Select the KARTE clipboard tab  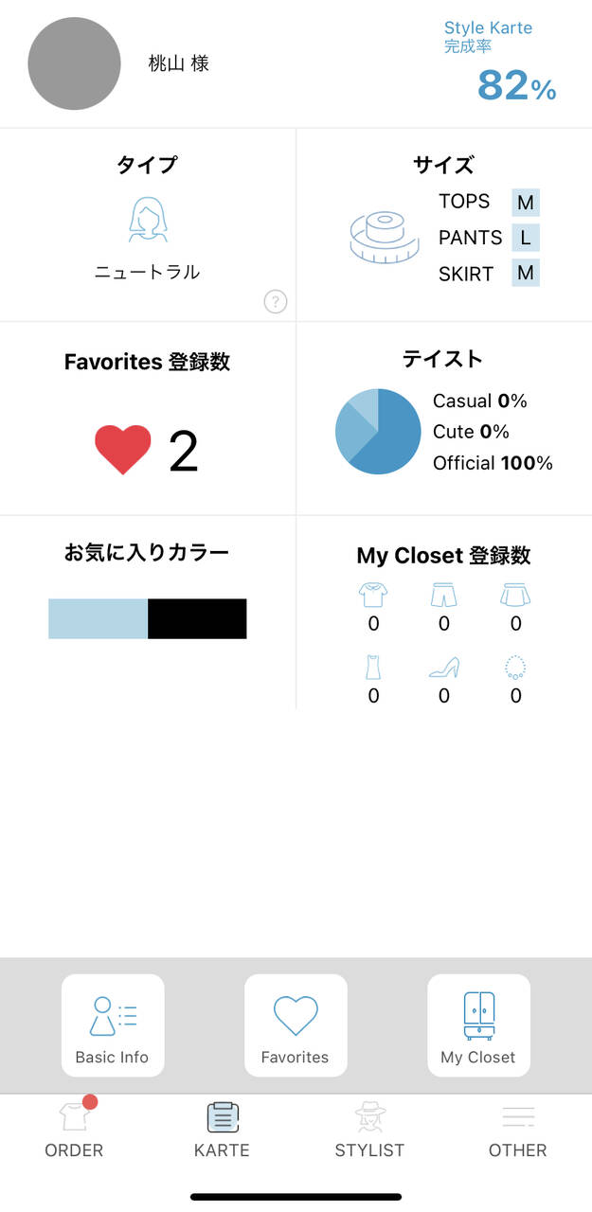[x=222, y=1129]
